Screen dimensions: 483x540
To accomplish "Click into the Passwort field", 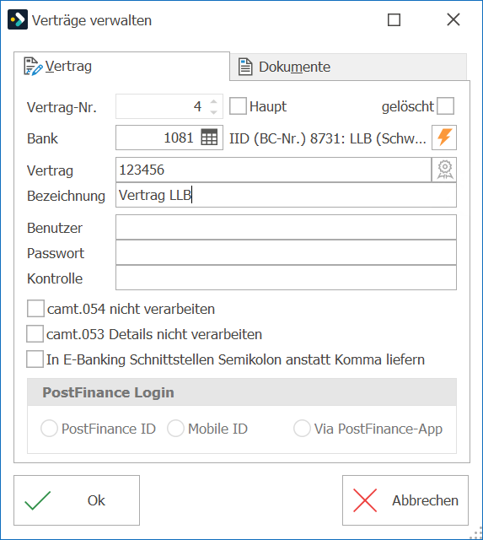I will tap(286, 252).
